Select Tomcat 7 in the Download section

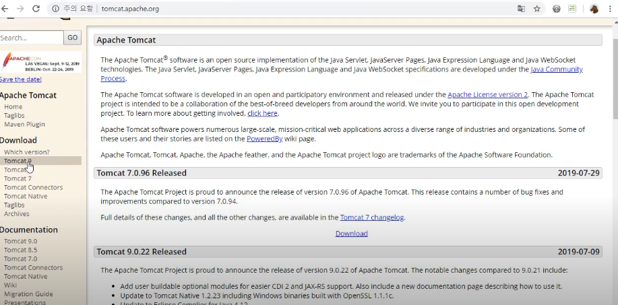pyautogui.click(x=18, y=178)
